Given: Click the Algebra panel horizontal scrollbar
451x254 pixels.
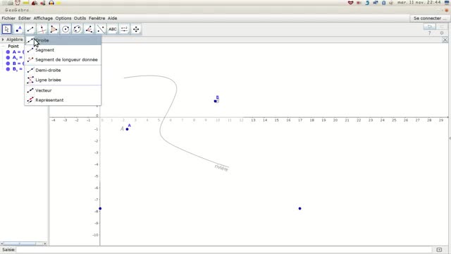Looking at the screenshot, I should pos(23,243).
